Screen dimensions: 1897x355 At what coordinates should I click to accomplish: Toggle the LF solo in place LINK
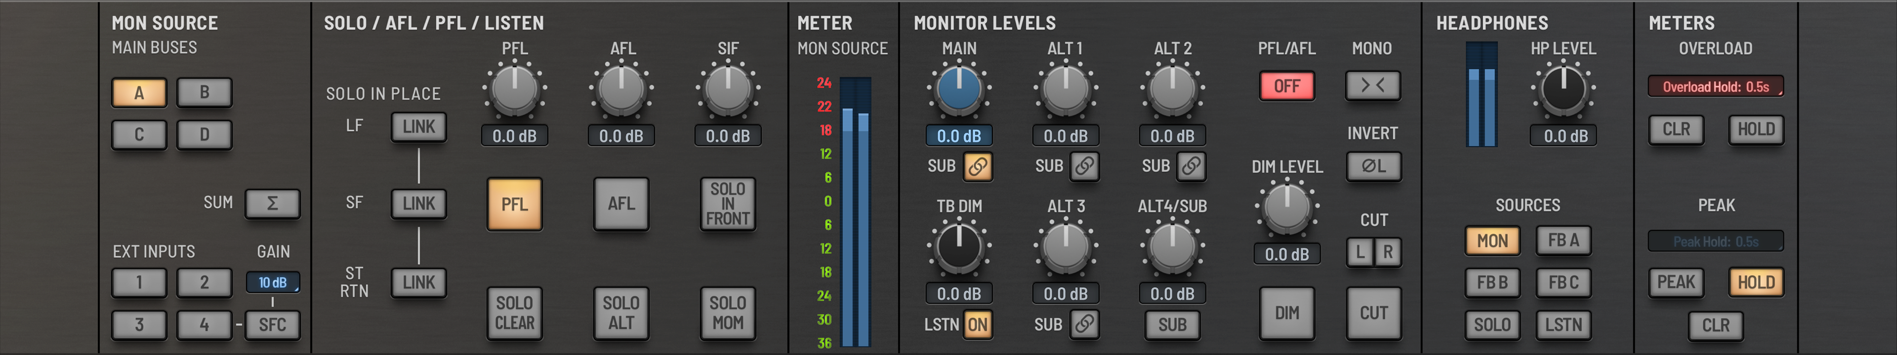pos(419,127)
